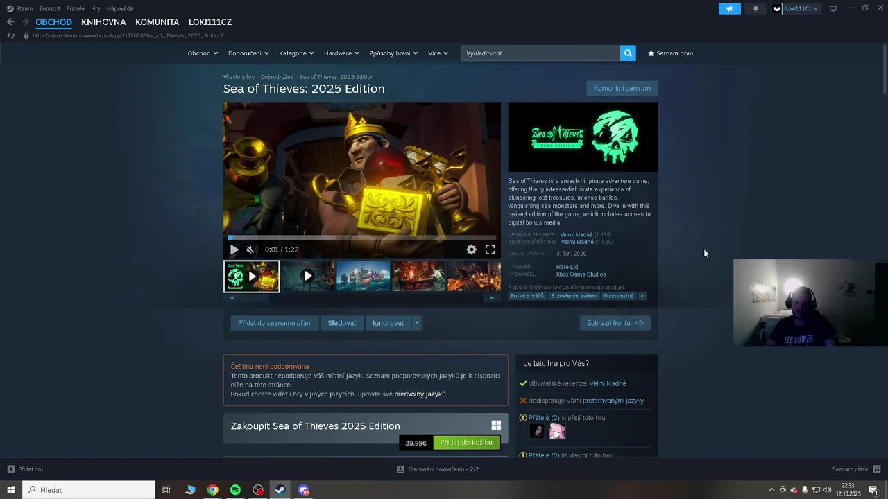Open the Nápověda menu
The height and width of the screenshot is (499, 888).
coord(120,8)
